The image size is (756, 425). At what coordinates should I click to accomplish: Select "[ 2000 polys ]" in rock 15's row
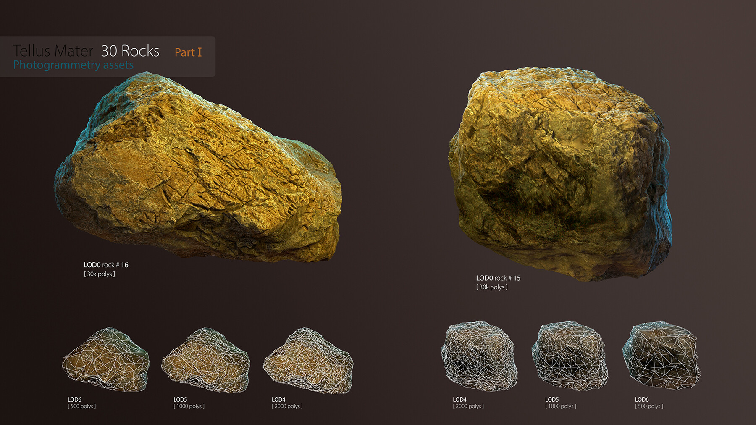pos(468,406)
